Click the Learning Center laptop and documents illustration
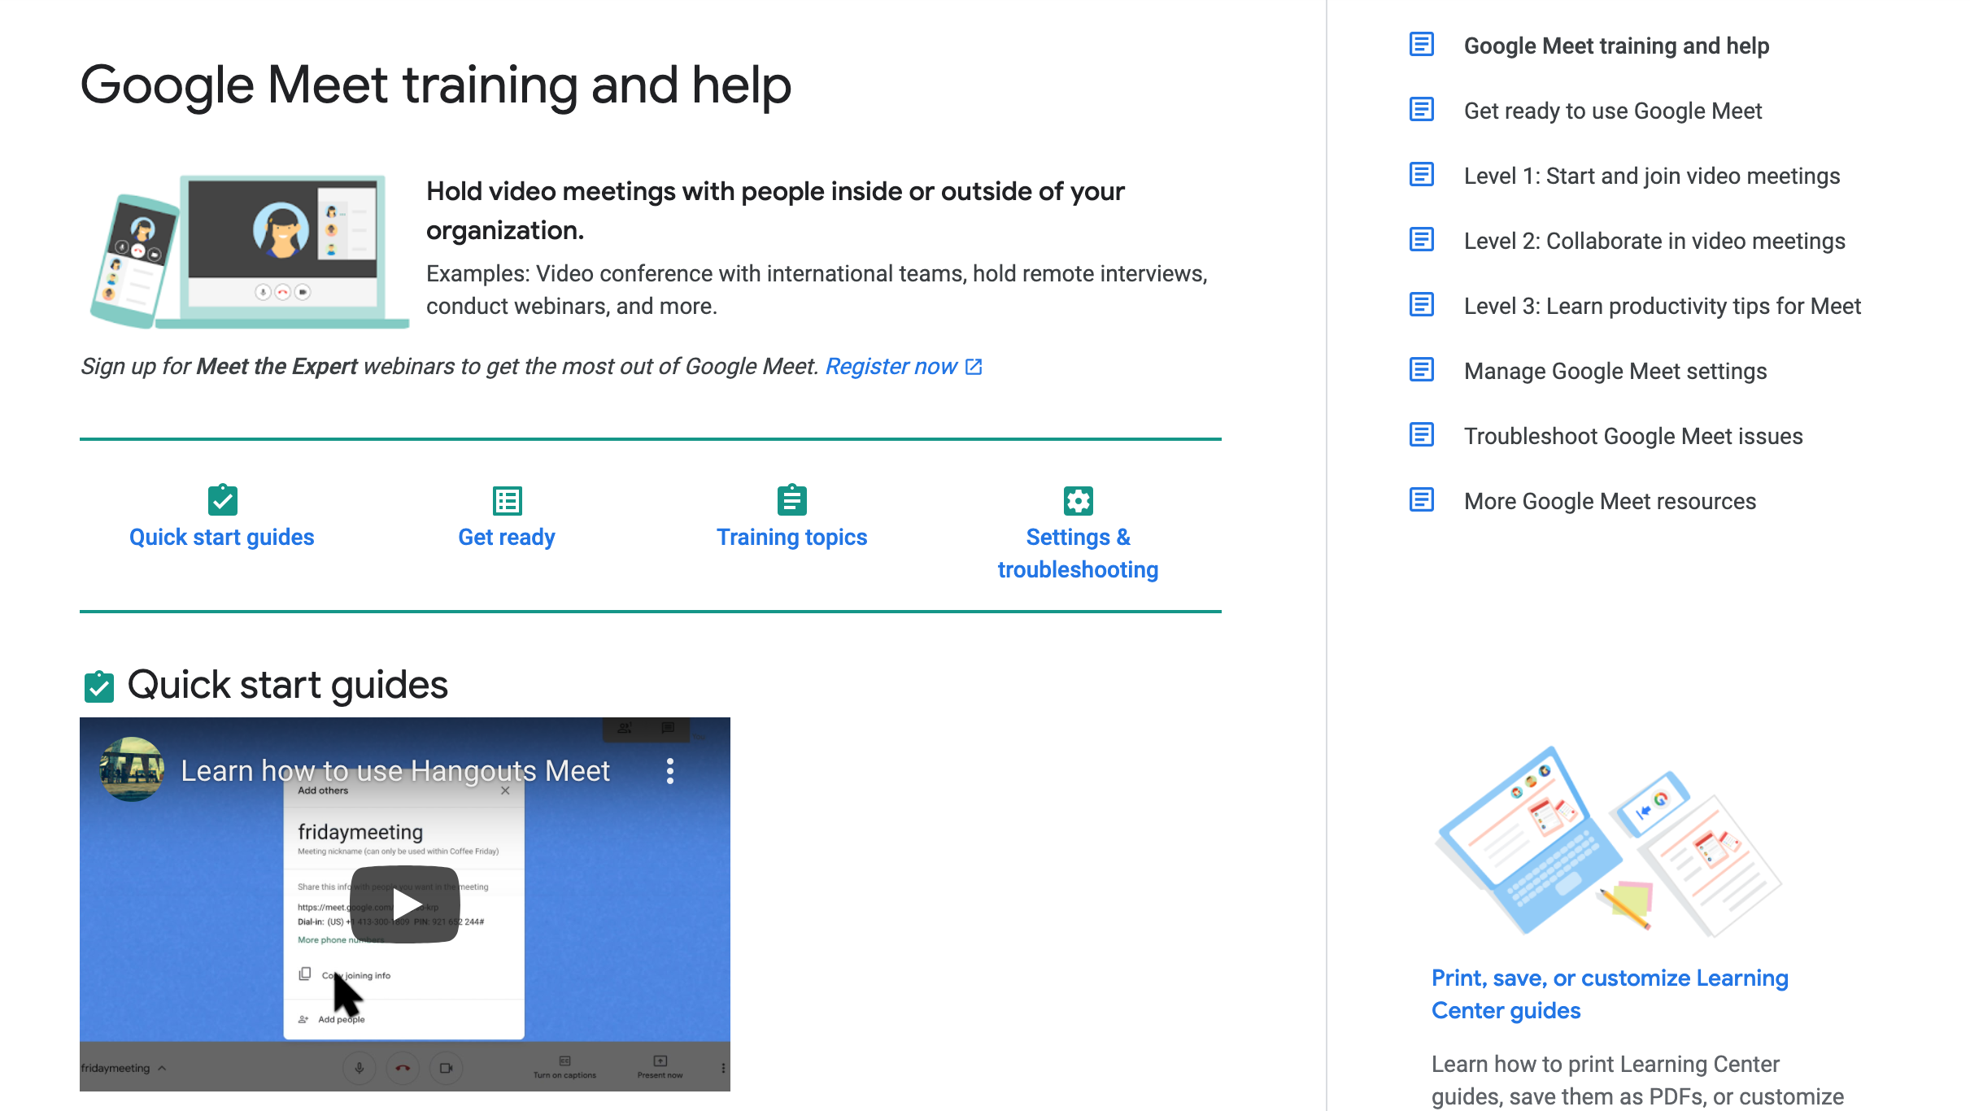The width and height of the screenshot is (1970, 1111). point(1609,841)
